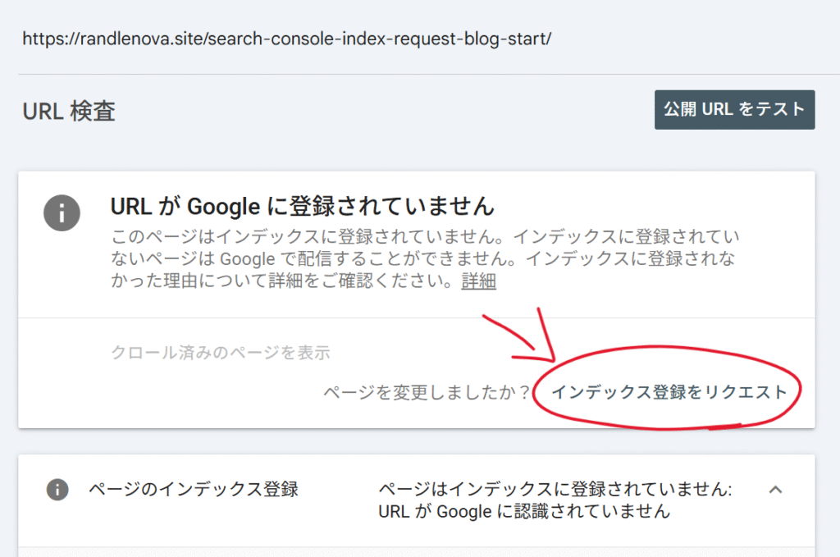Collapse the ページのインデックス登録 section chevron
The height and width of the screenshot is (557, 840).
pyautogui.click(x=775, y=490)
